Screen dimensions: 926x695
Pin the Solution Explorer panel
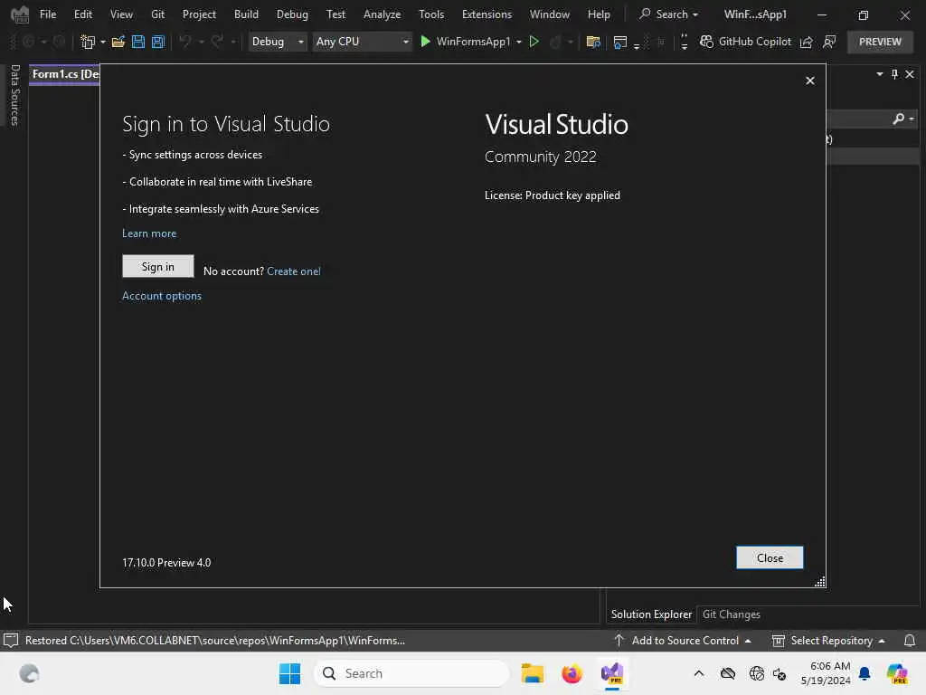pyautogui.click(x=894, y=74)
